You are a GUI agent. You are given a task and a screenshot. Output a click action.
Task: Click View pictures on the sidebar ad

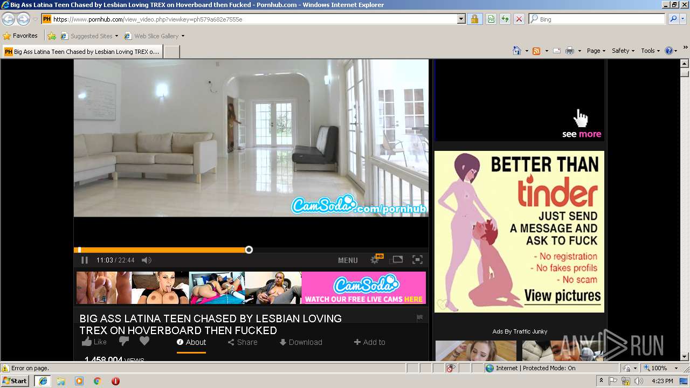562,295
